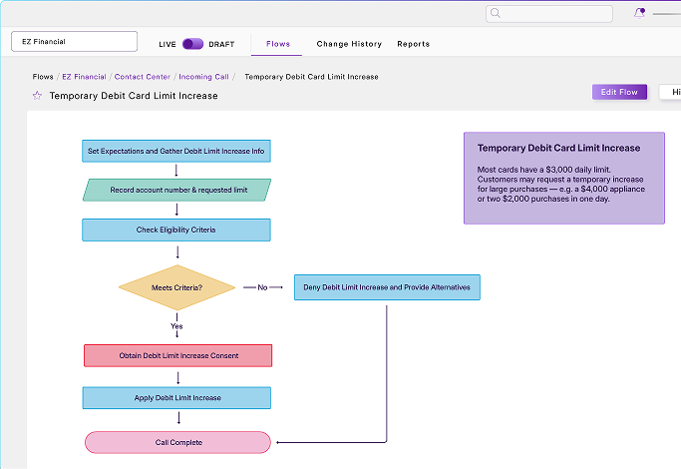Click the Flows breadcrumb root
The image size is (681, 469).
pyautogui.click(x=43, y=77)
